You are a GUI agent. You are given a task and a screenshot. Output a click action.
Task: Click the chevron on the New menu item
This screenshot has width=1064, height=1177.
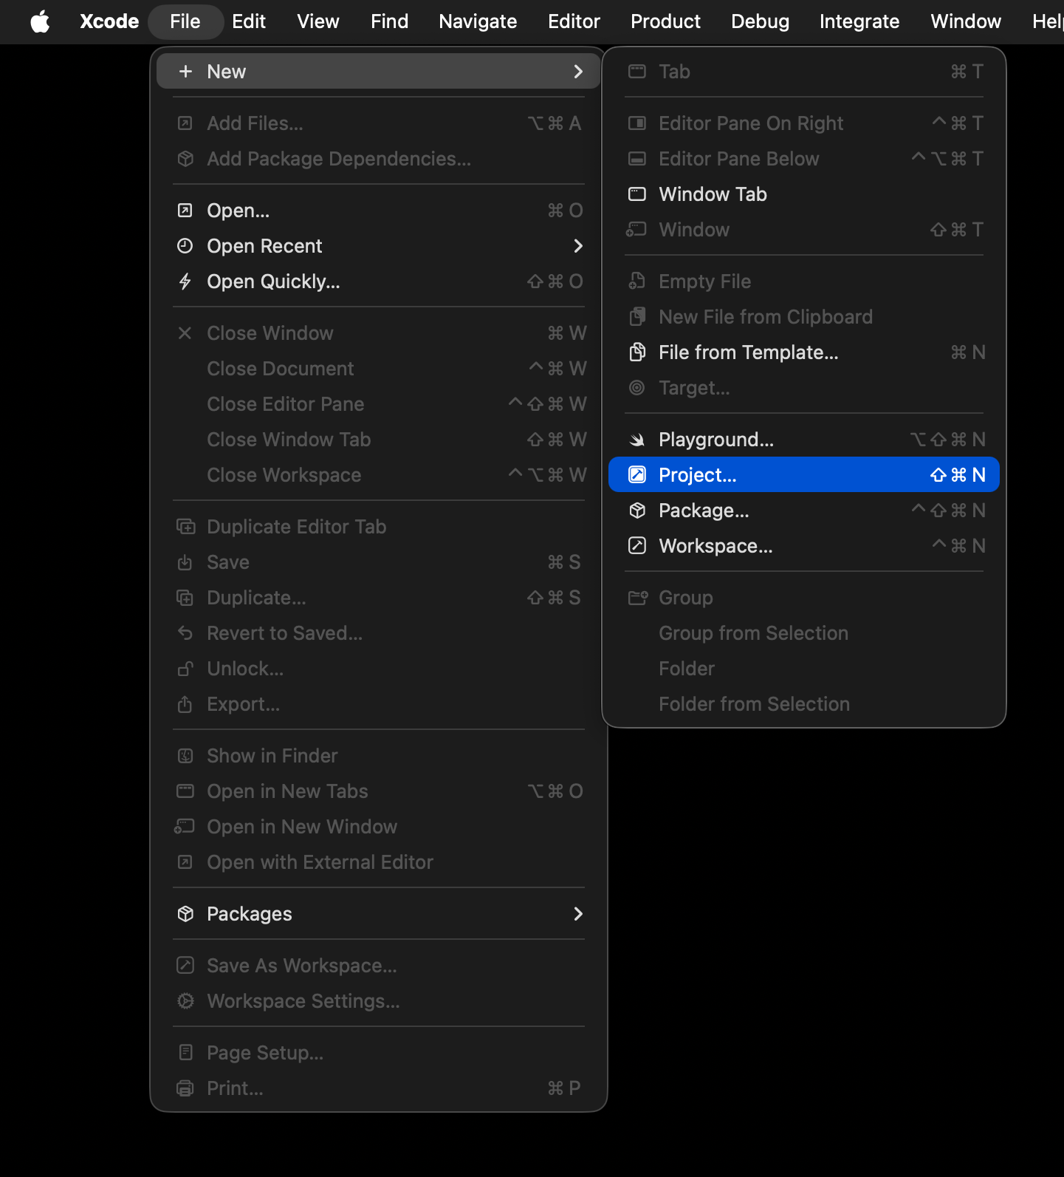click(x=578, y=72)
